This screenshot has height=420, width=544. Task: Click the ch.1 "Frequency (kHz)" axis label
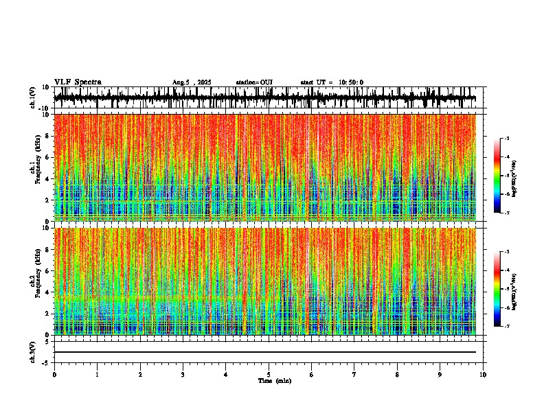point(38,159)
